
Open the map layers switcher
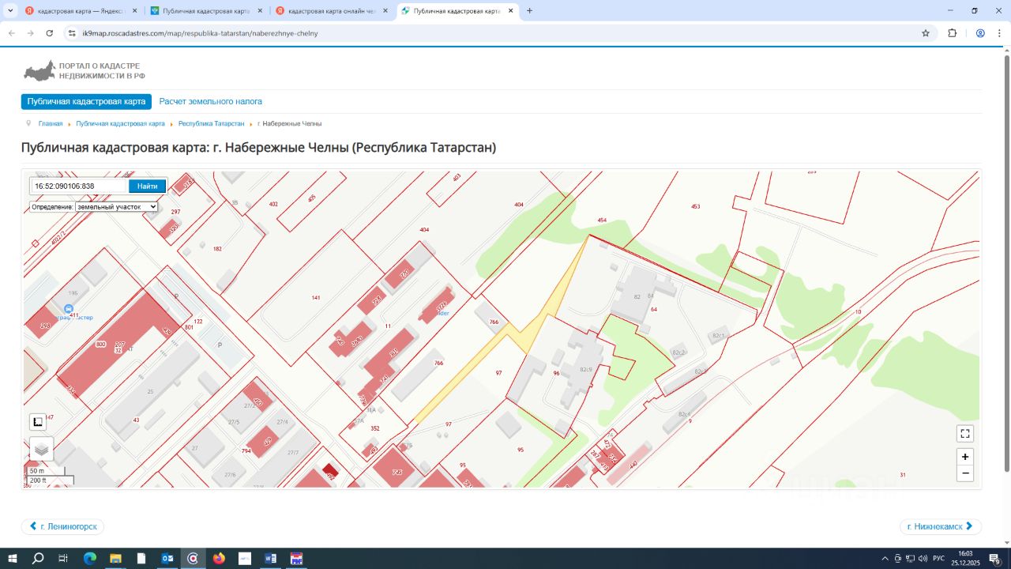42,449
